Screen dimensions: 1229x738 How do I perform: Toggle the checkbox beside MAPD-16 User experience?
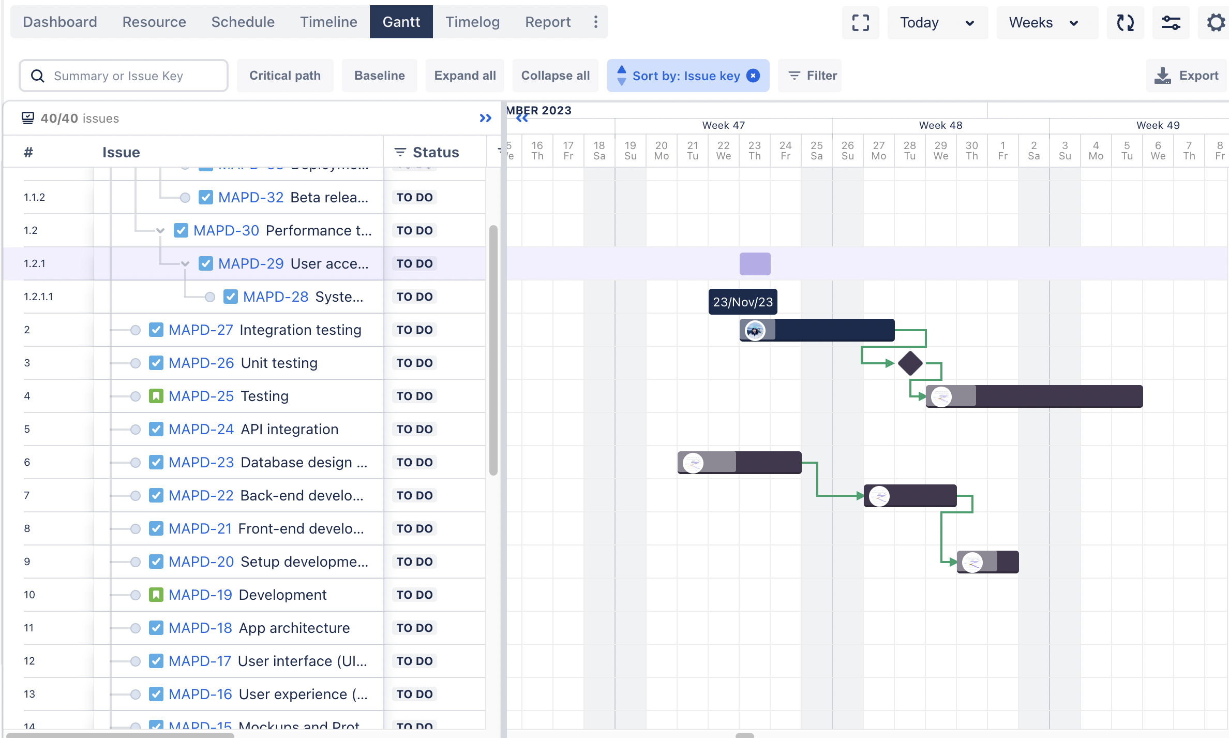click(157, 694)
